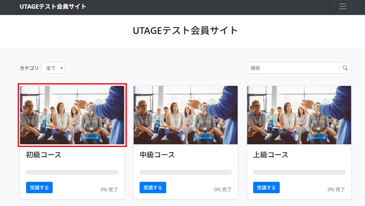
Task: Open the 中級コース thumbnail image
Action: coord(185,115)
